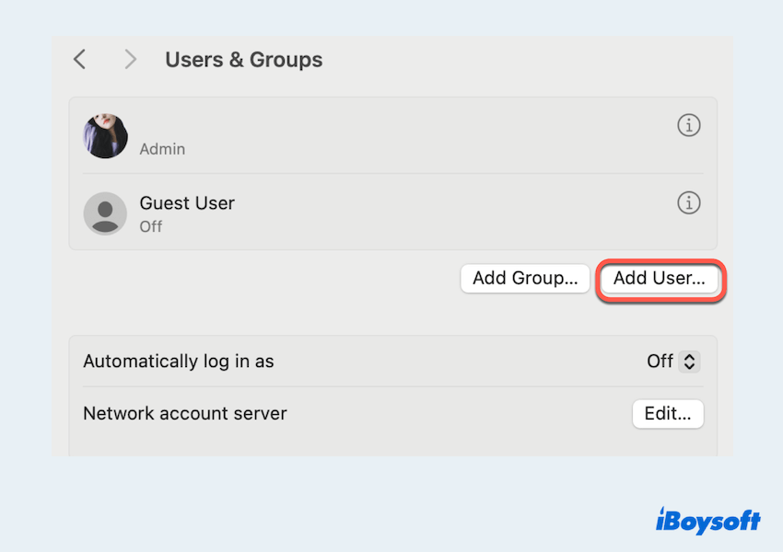
Task: Click the Automatically log in as label
Action: pos(179,362)
